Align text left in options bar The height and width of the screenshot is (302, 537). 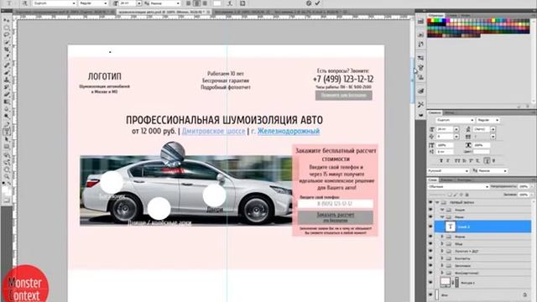[189, 3]
